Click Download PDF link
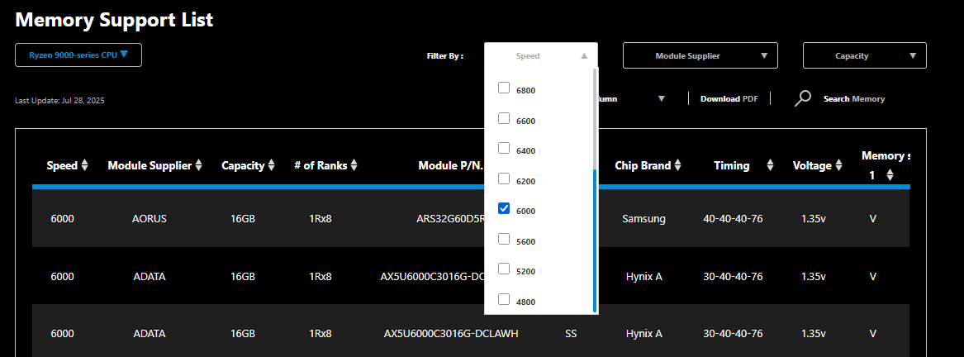 (729, 98)
